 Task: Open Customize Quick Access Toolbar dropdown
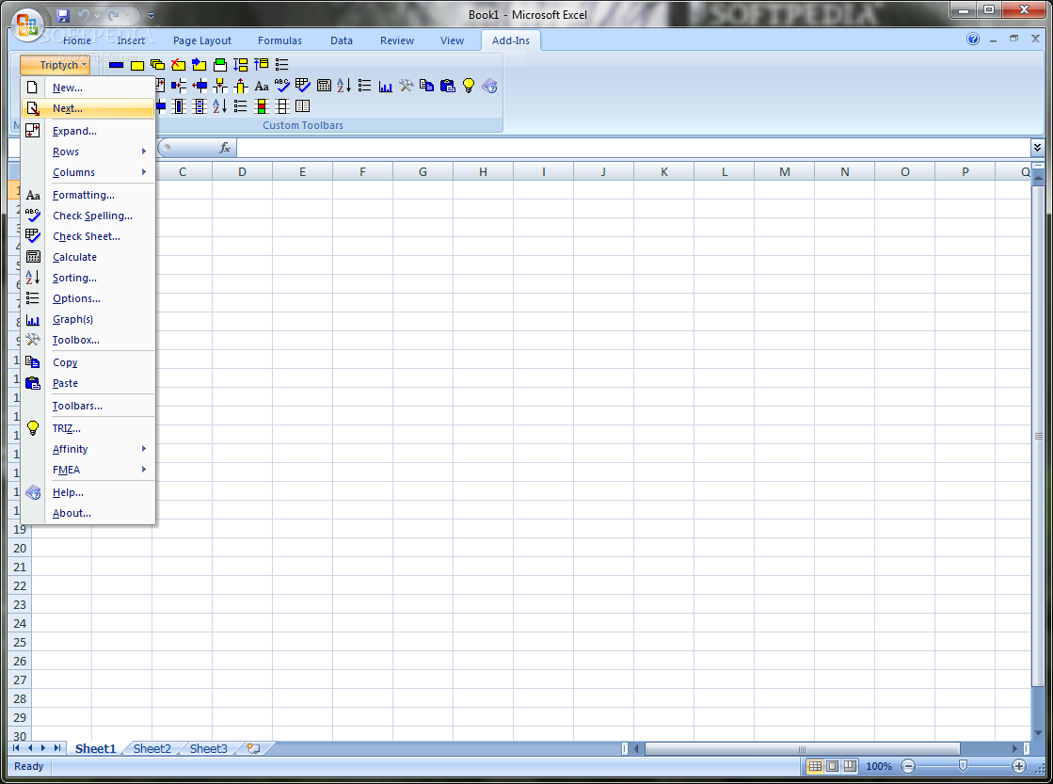click(x=152, y=15)
